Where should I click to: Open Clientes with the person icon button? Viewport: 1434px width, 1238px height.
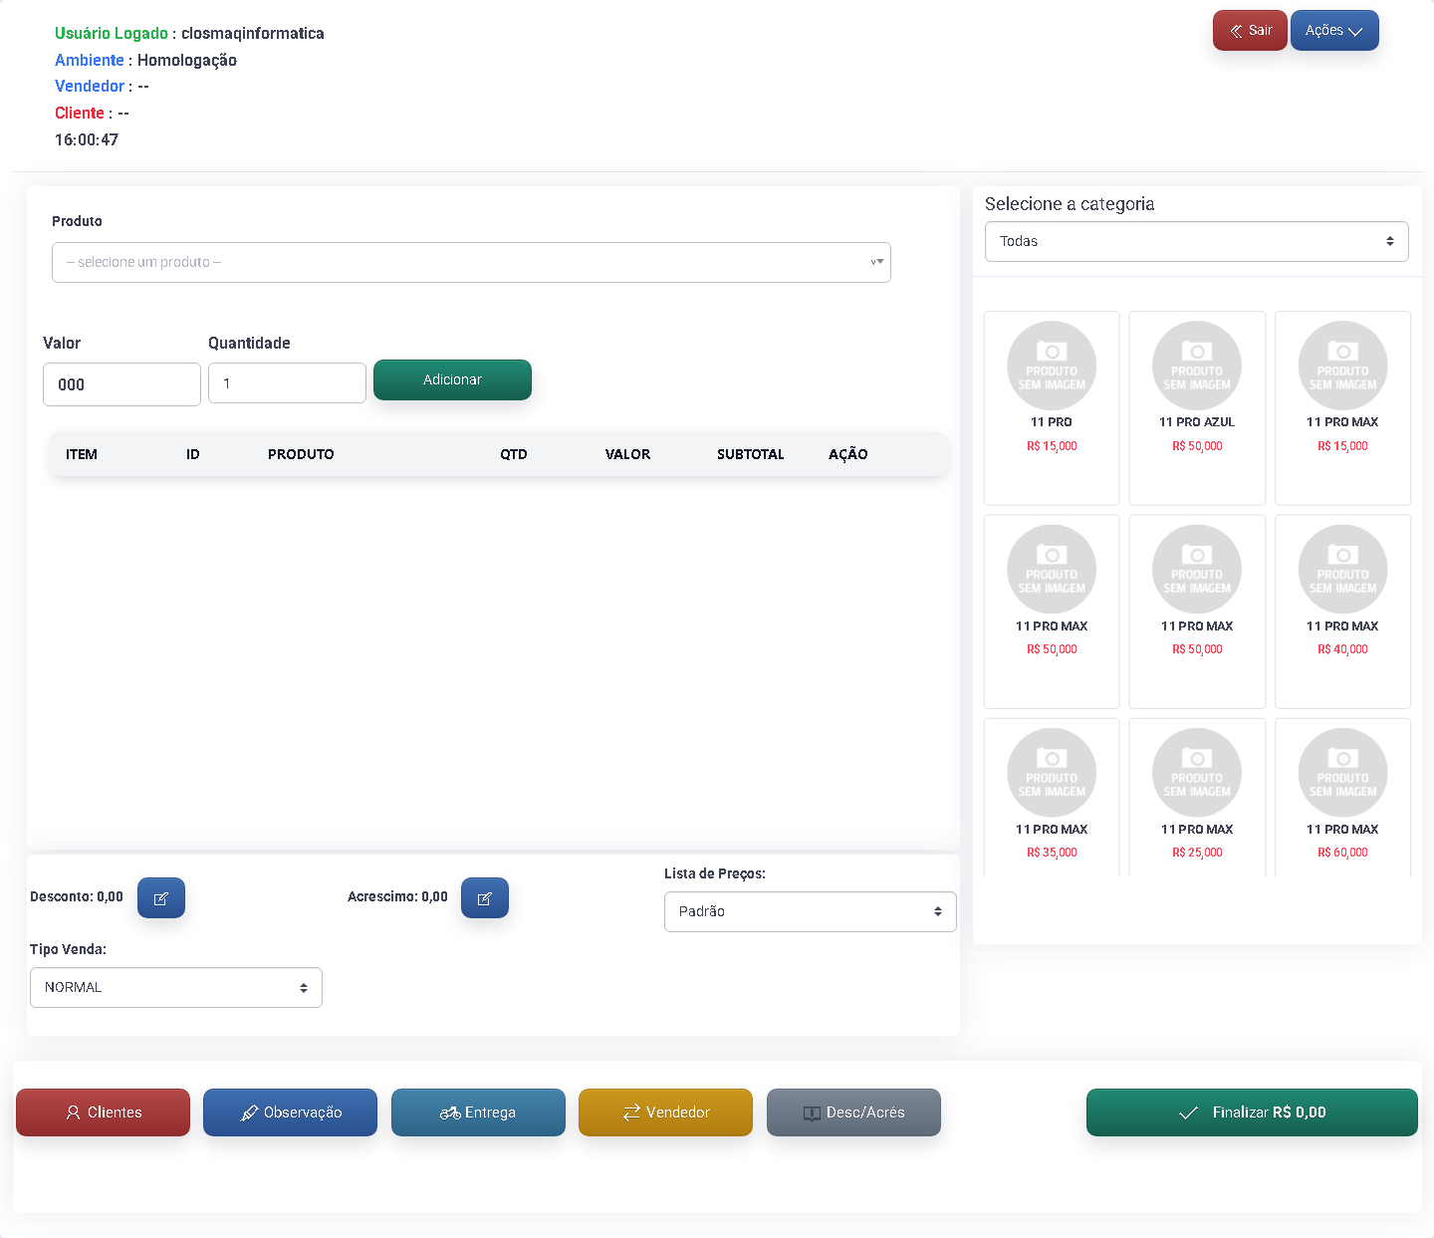point(104,1112)
